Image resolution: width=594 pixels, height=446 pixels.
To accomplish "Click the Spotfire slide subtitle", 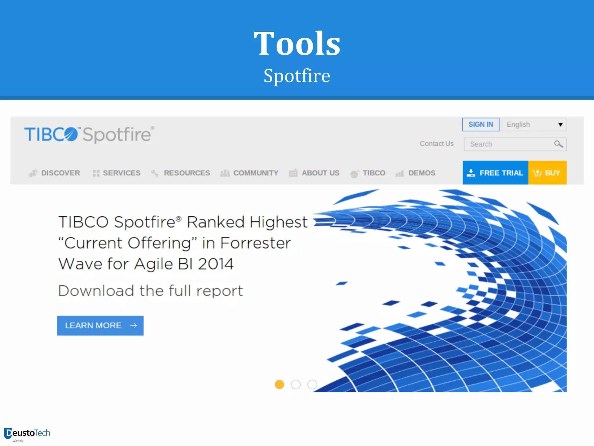I will coord(297,76).
